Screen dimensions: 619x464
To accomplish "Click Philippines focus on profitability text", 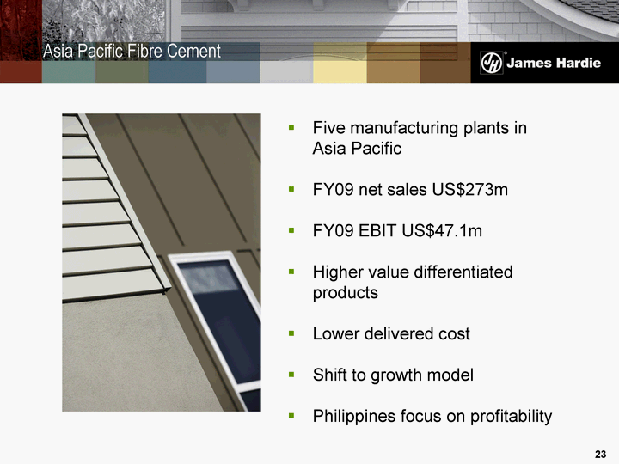I will tap(432, 416).
